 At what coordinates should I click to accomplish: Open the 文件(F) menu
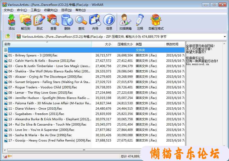8,10
